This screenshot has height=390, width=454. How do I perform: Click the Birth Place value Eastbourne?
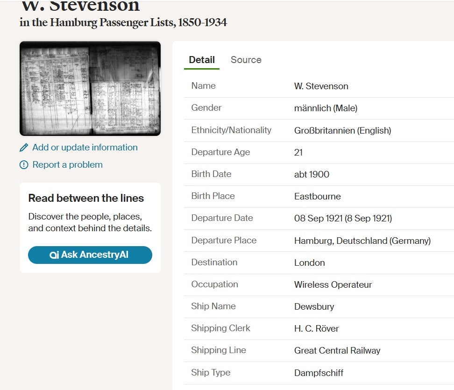[x=317, y=196]
